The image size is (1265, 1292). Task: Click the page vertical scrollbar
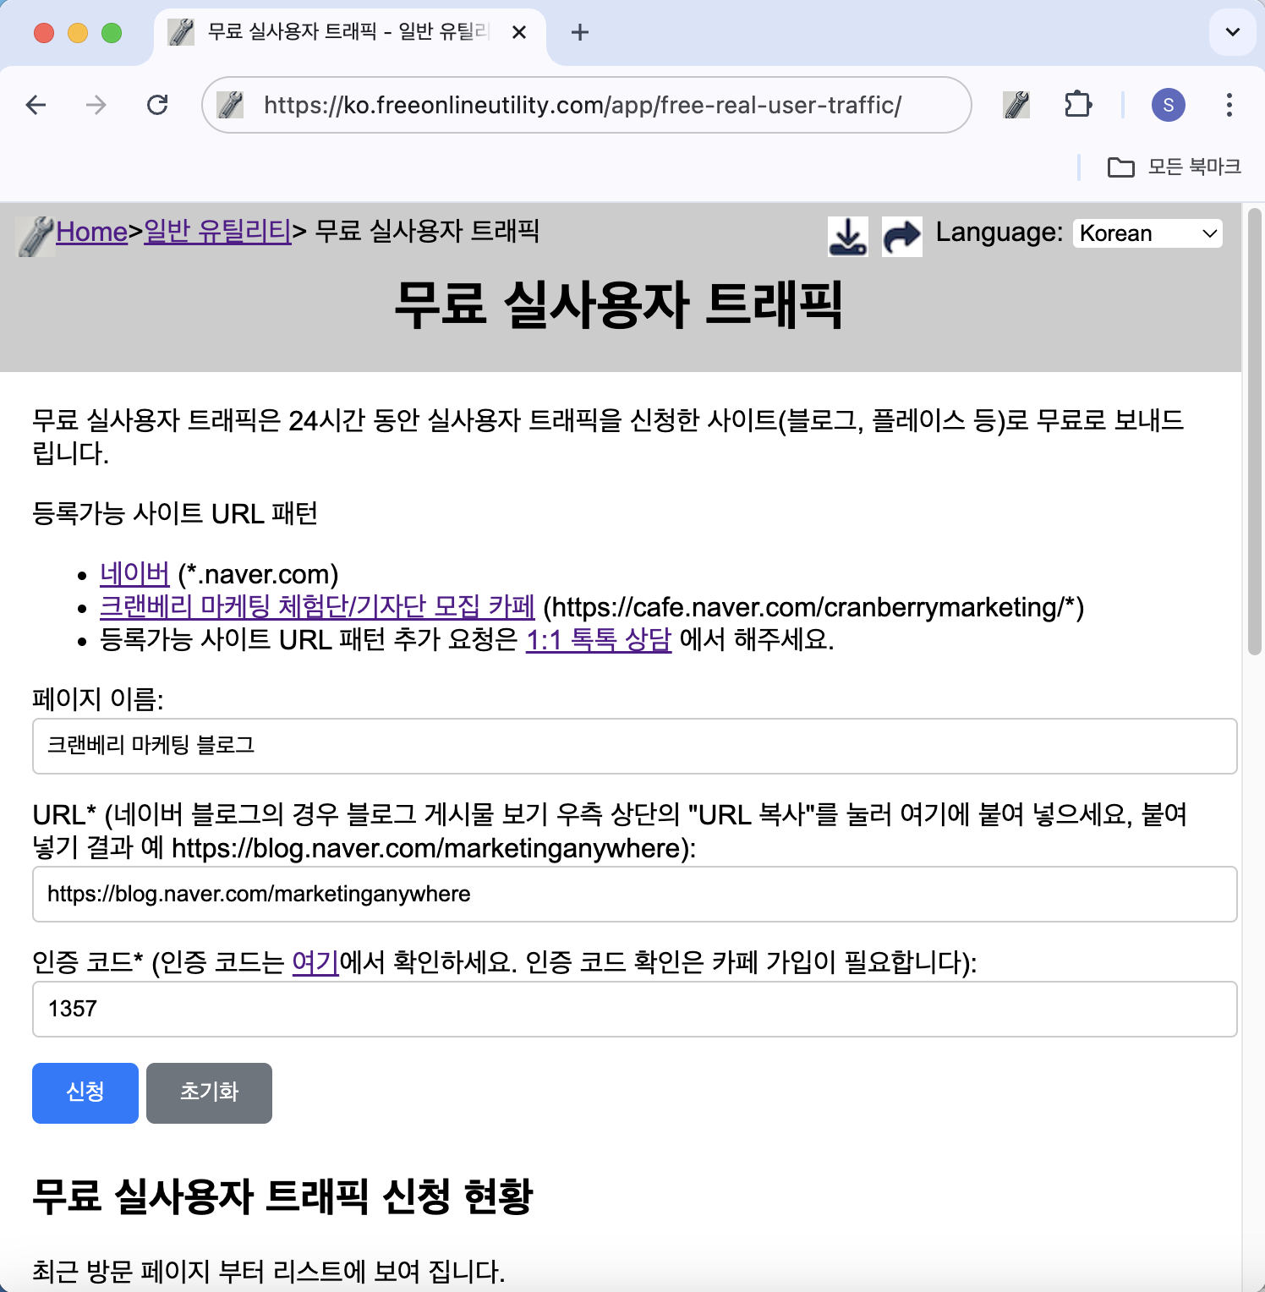click(x=1255, y=431)
